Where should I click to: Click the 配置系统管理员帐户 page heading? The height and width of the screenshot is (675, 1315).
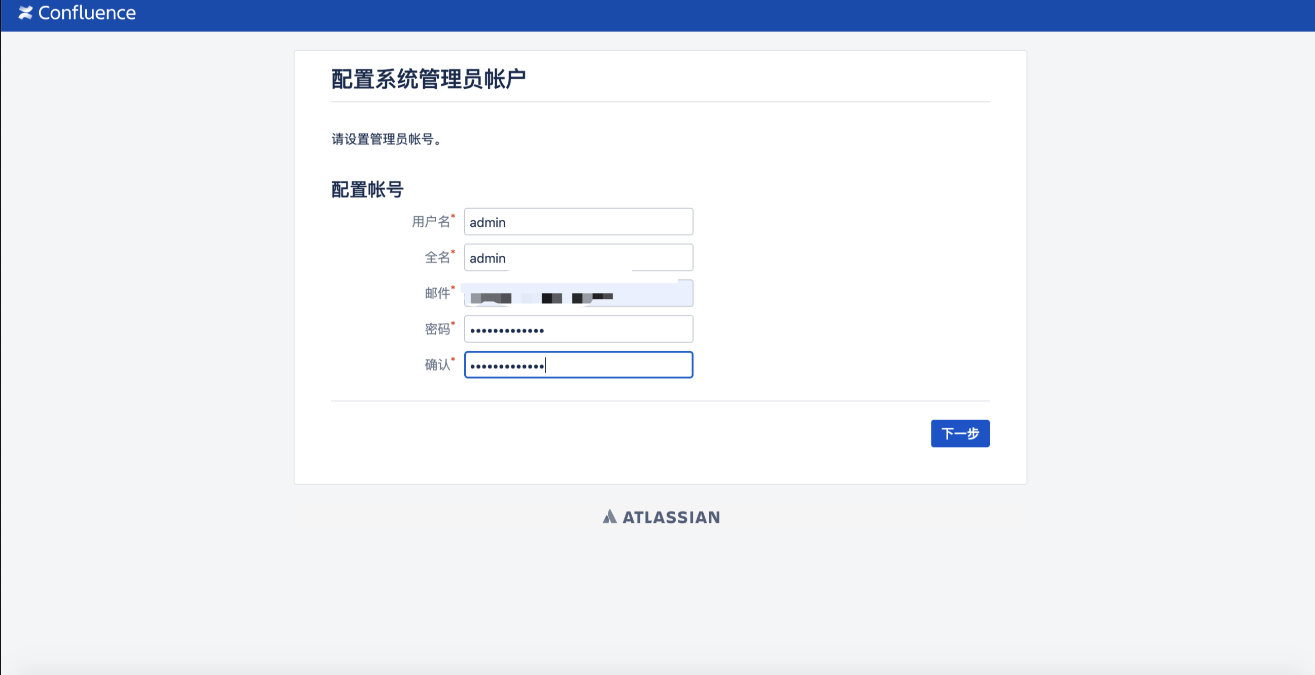[429, 78]
